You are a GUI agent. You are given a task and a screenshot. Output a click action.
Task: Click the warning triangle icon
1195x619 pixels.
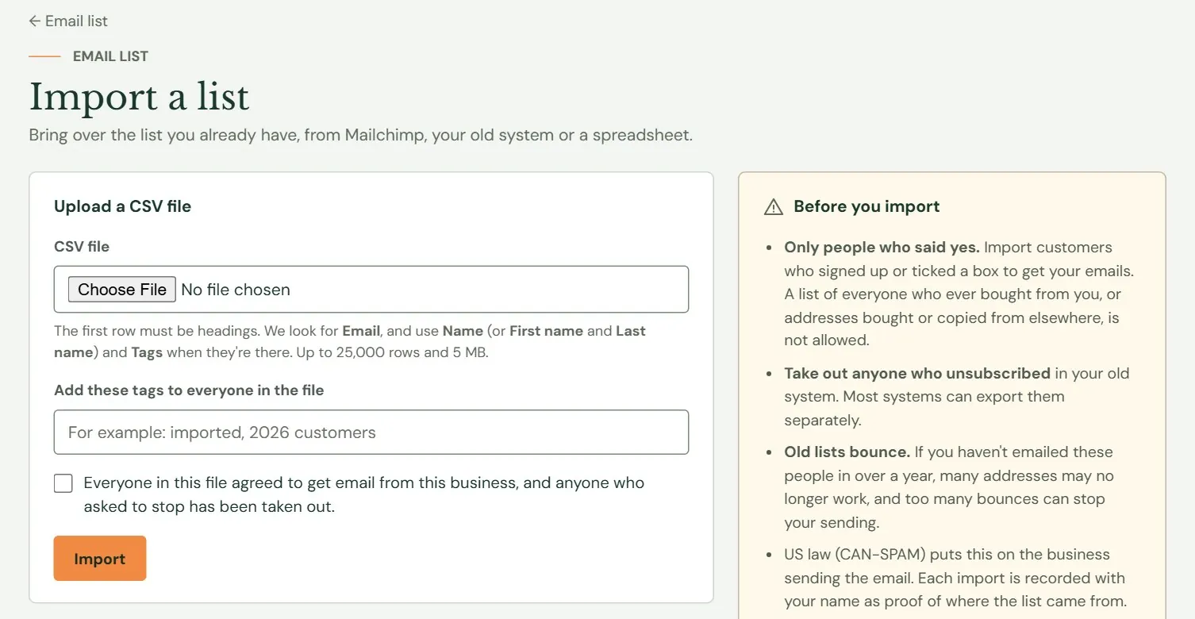773,207
